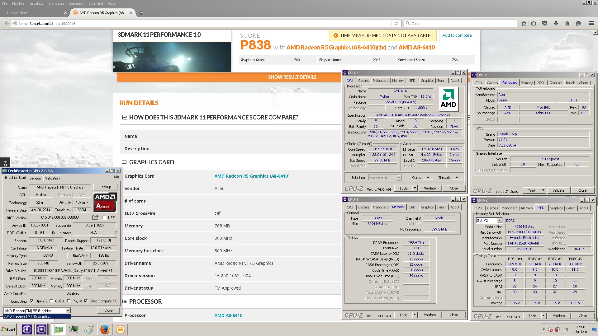
Task: Focus the URL address bar
Action: (206, 23)
